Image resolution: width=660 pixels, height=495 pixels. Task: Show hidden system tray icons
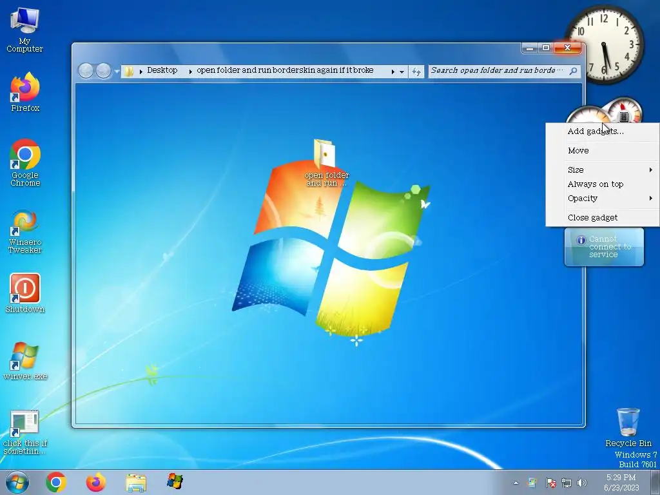[516, 483]
